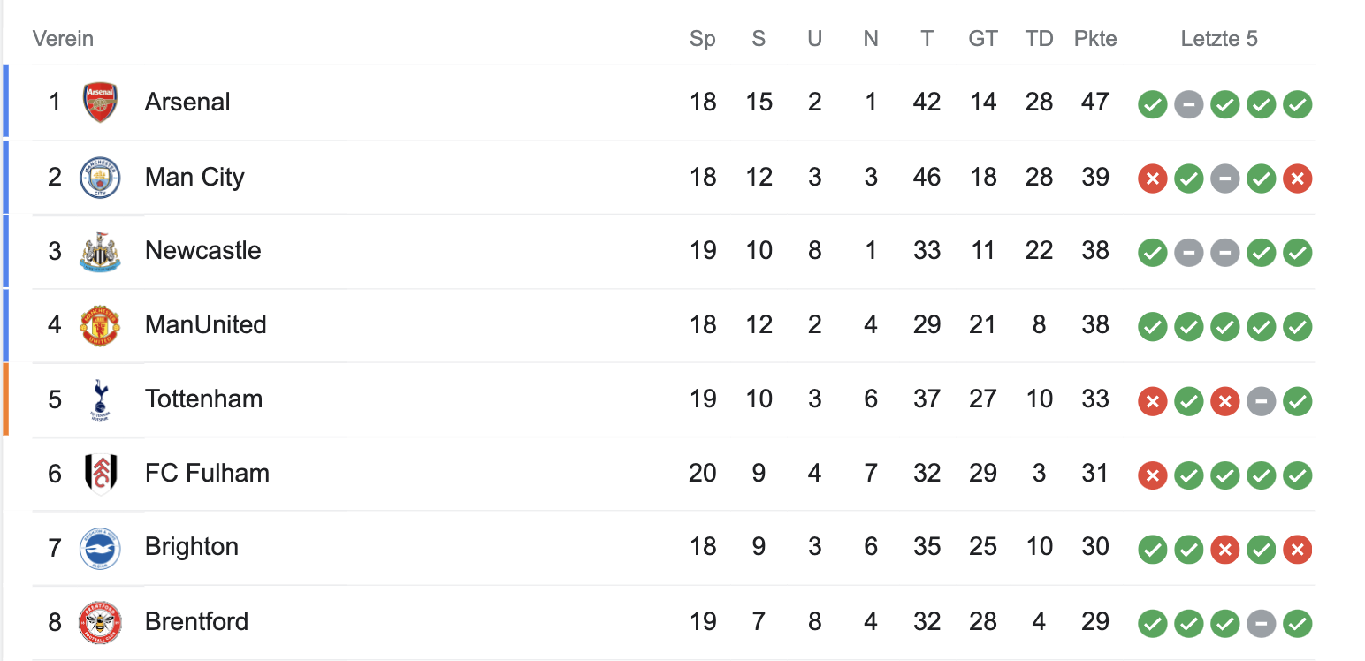The height and width of the screenshot is (661, 1365).
Task: Click the Brighton club crest
Action: pos(100,548)
